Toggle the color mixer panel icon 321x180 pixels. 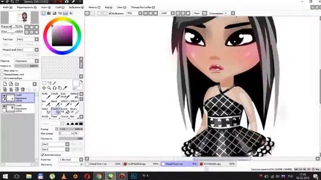60,13
